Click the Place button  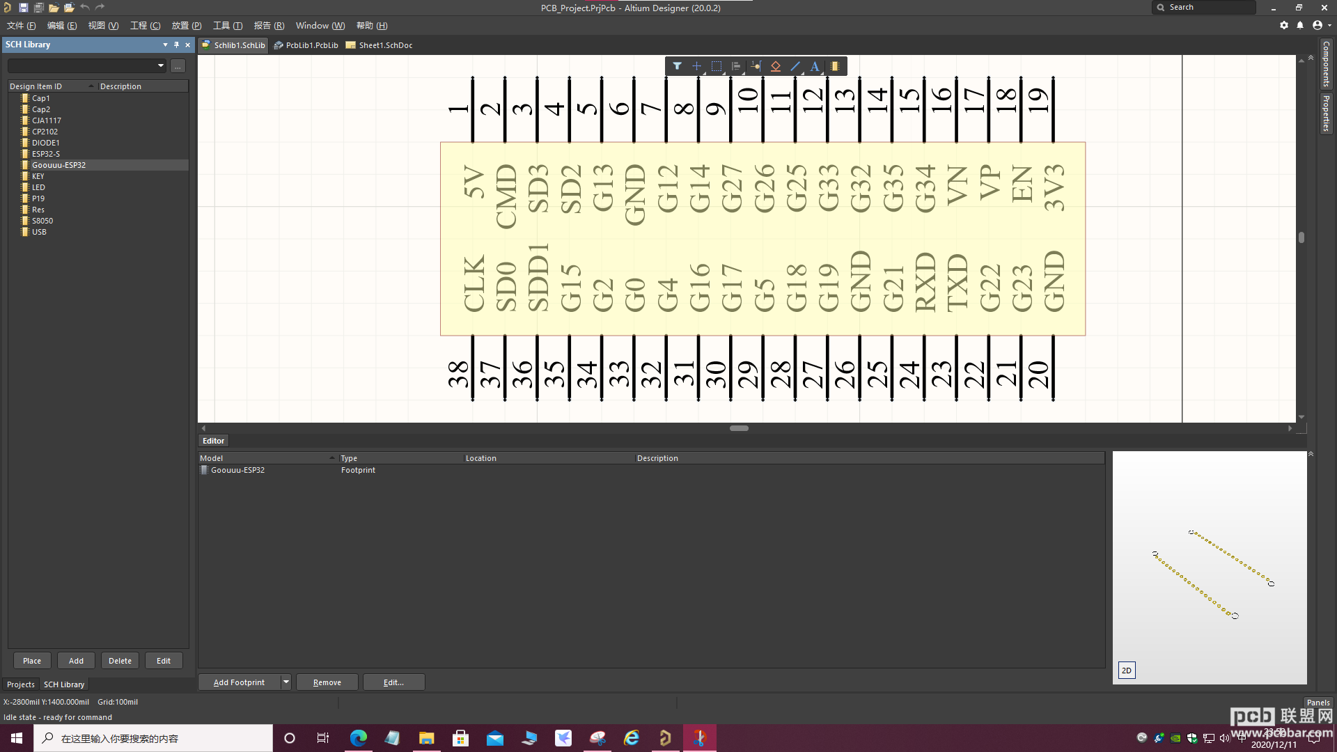click(32, 661)
